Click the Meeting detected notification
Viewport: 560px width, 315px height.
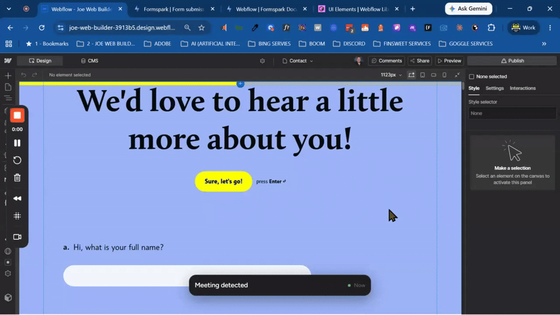[x=279, y=285]
